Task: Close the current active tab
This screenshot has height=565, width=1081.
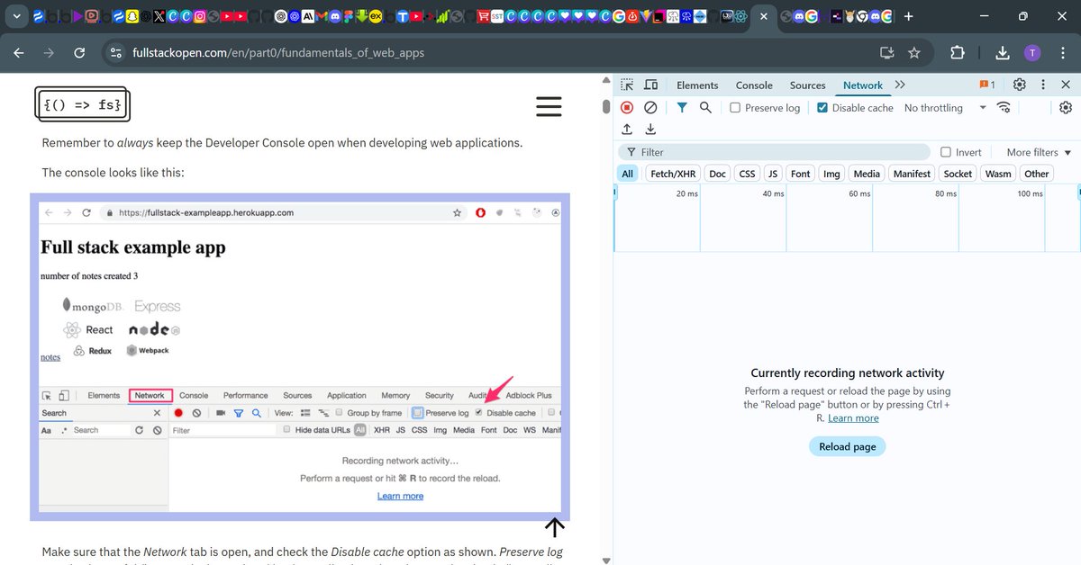Action: click(x=763, y=16)
